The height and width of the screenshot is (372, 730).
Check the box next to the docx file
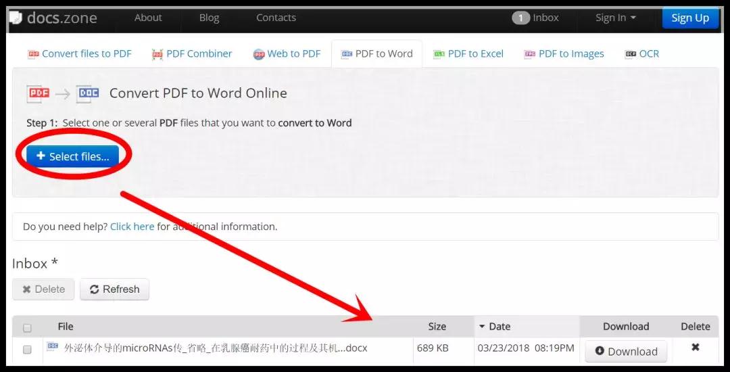coord(27,350)
